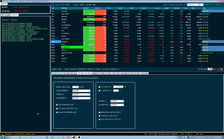Viewport: 224px width, 139px height.
Task: Enable 매도되면 매수수량 다시 채우기 checkbox
Action: [100, 112]
